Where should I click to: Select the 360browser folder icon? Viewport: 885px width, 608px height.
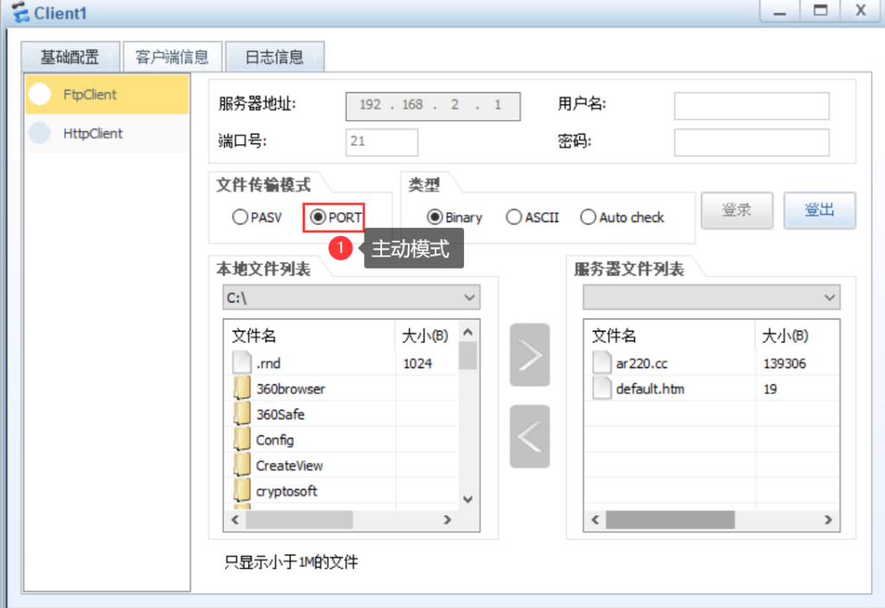(x=242, y=389)
